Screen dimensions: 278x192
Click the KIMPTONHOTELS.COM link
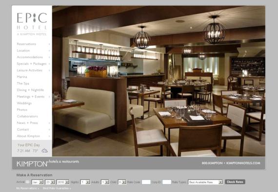tap(243, 163)
